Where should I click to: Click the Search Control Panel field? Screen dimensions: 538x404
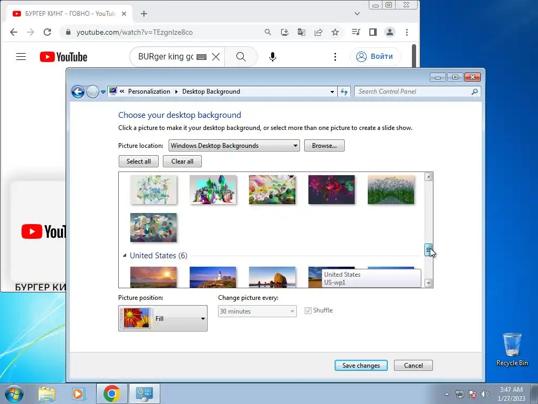(417, 92)
